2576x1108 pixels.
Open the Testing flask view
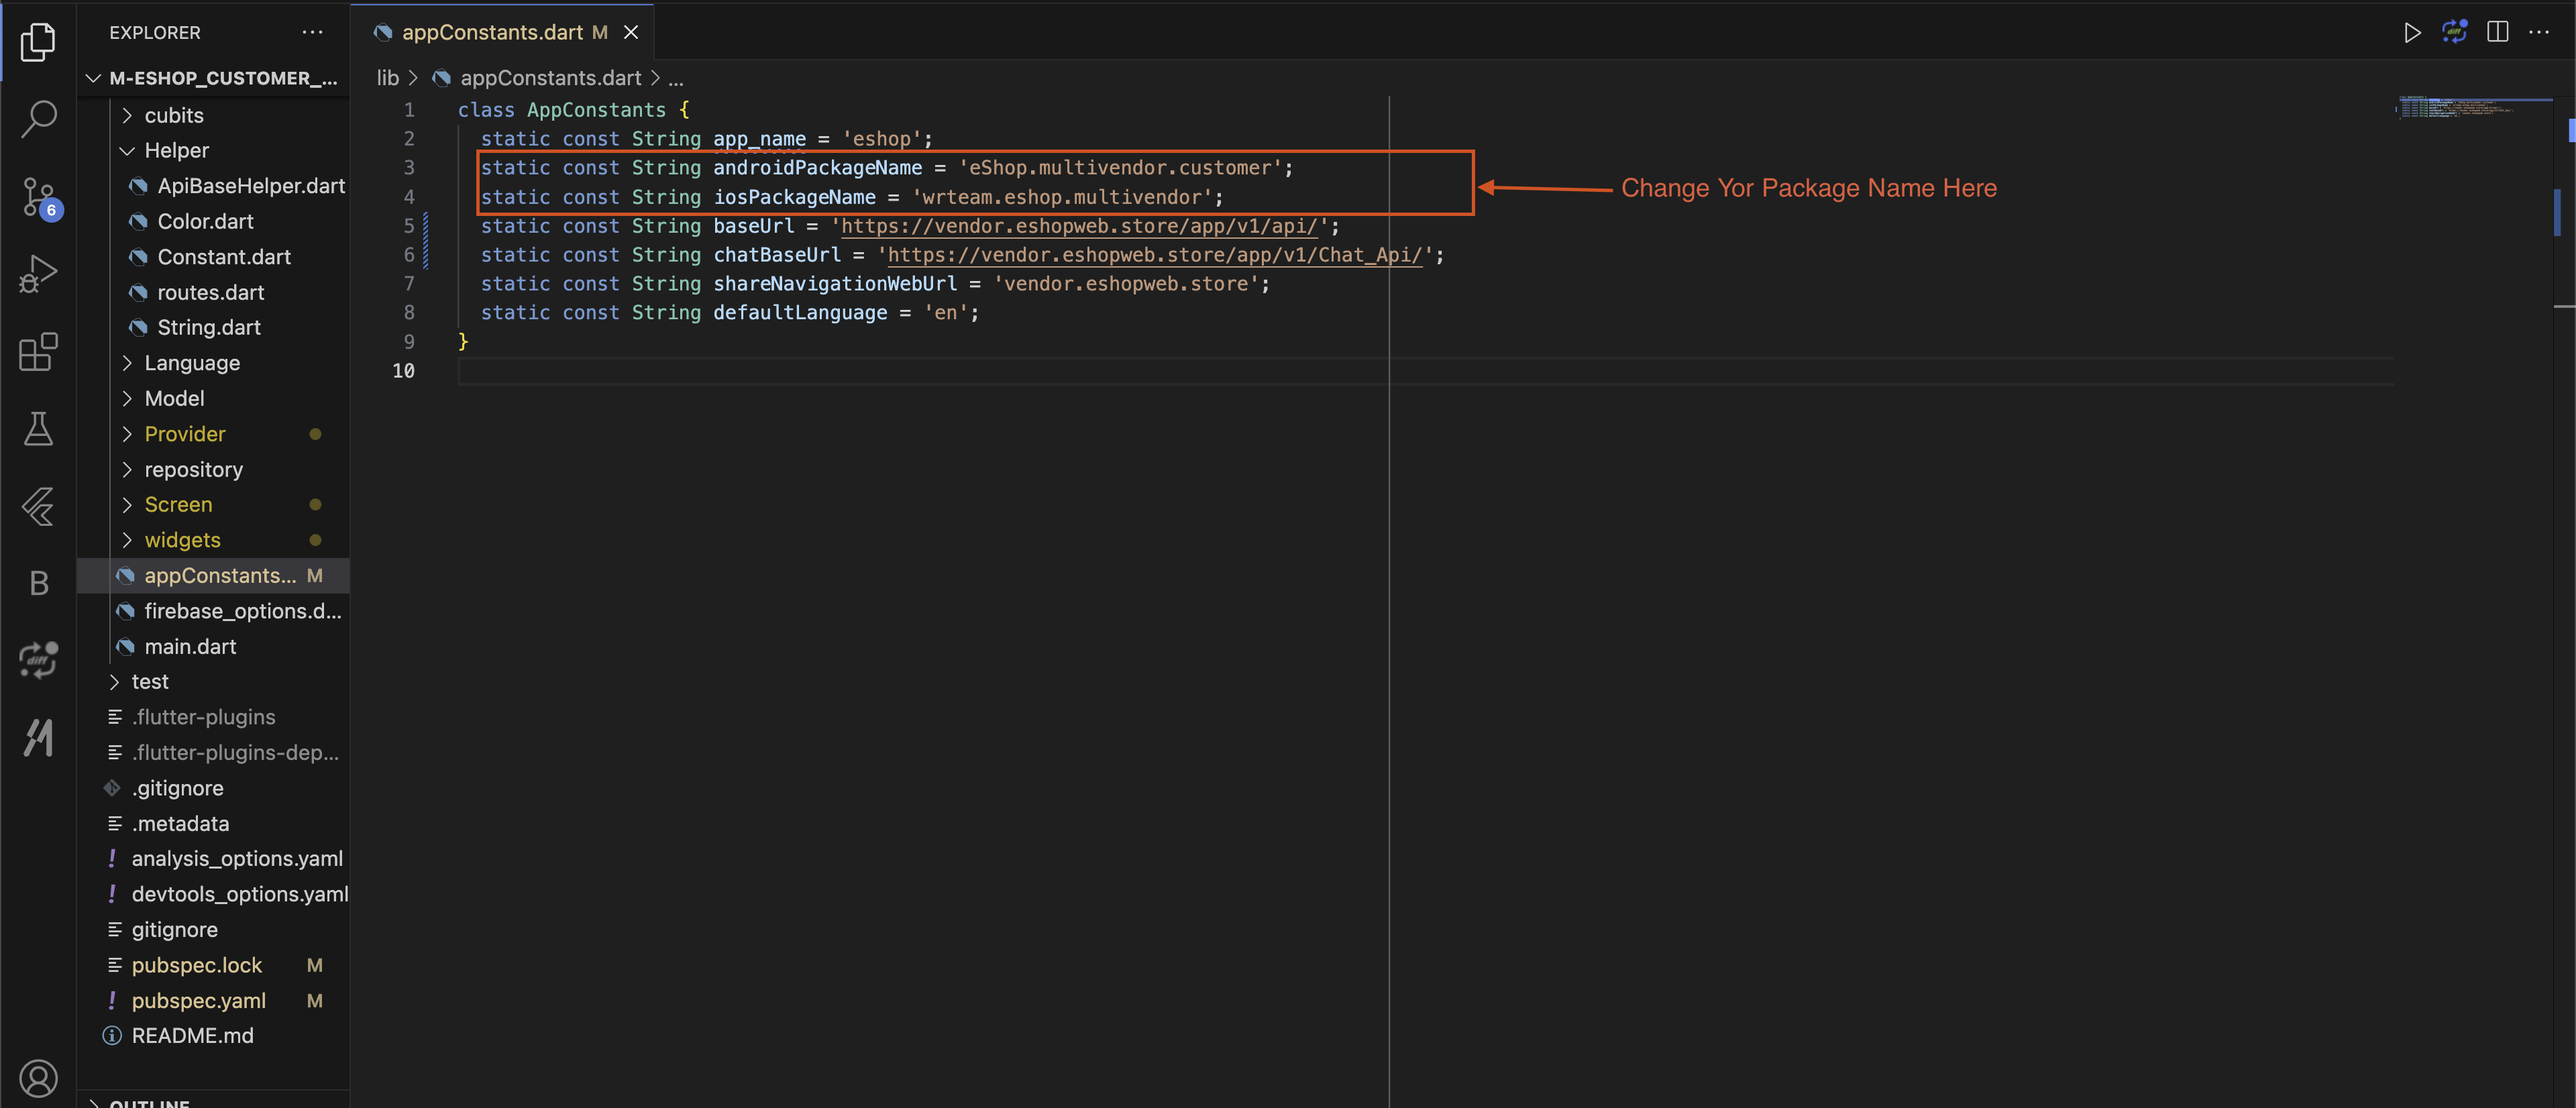coord(38,429)
